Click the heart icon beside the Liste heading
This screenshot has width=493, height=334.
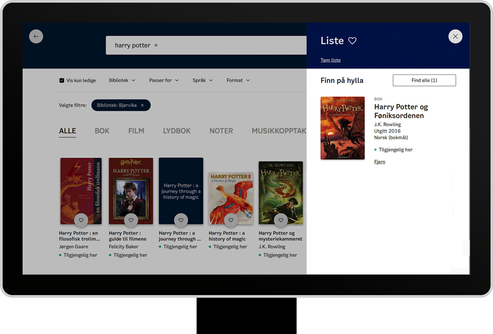pos(352,40)
